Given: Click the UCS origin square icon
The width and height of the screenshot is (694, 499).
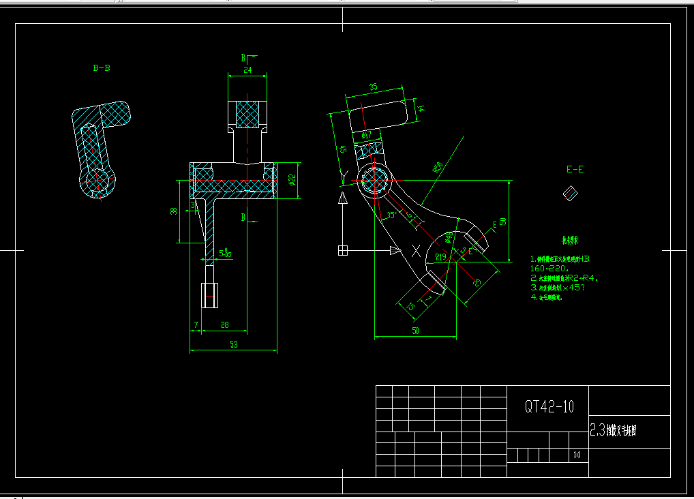Looking at the screenshot, I should click(343, 251).
